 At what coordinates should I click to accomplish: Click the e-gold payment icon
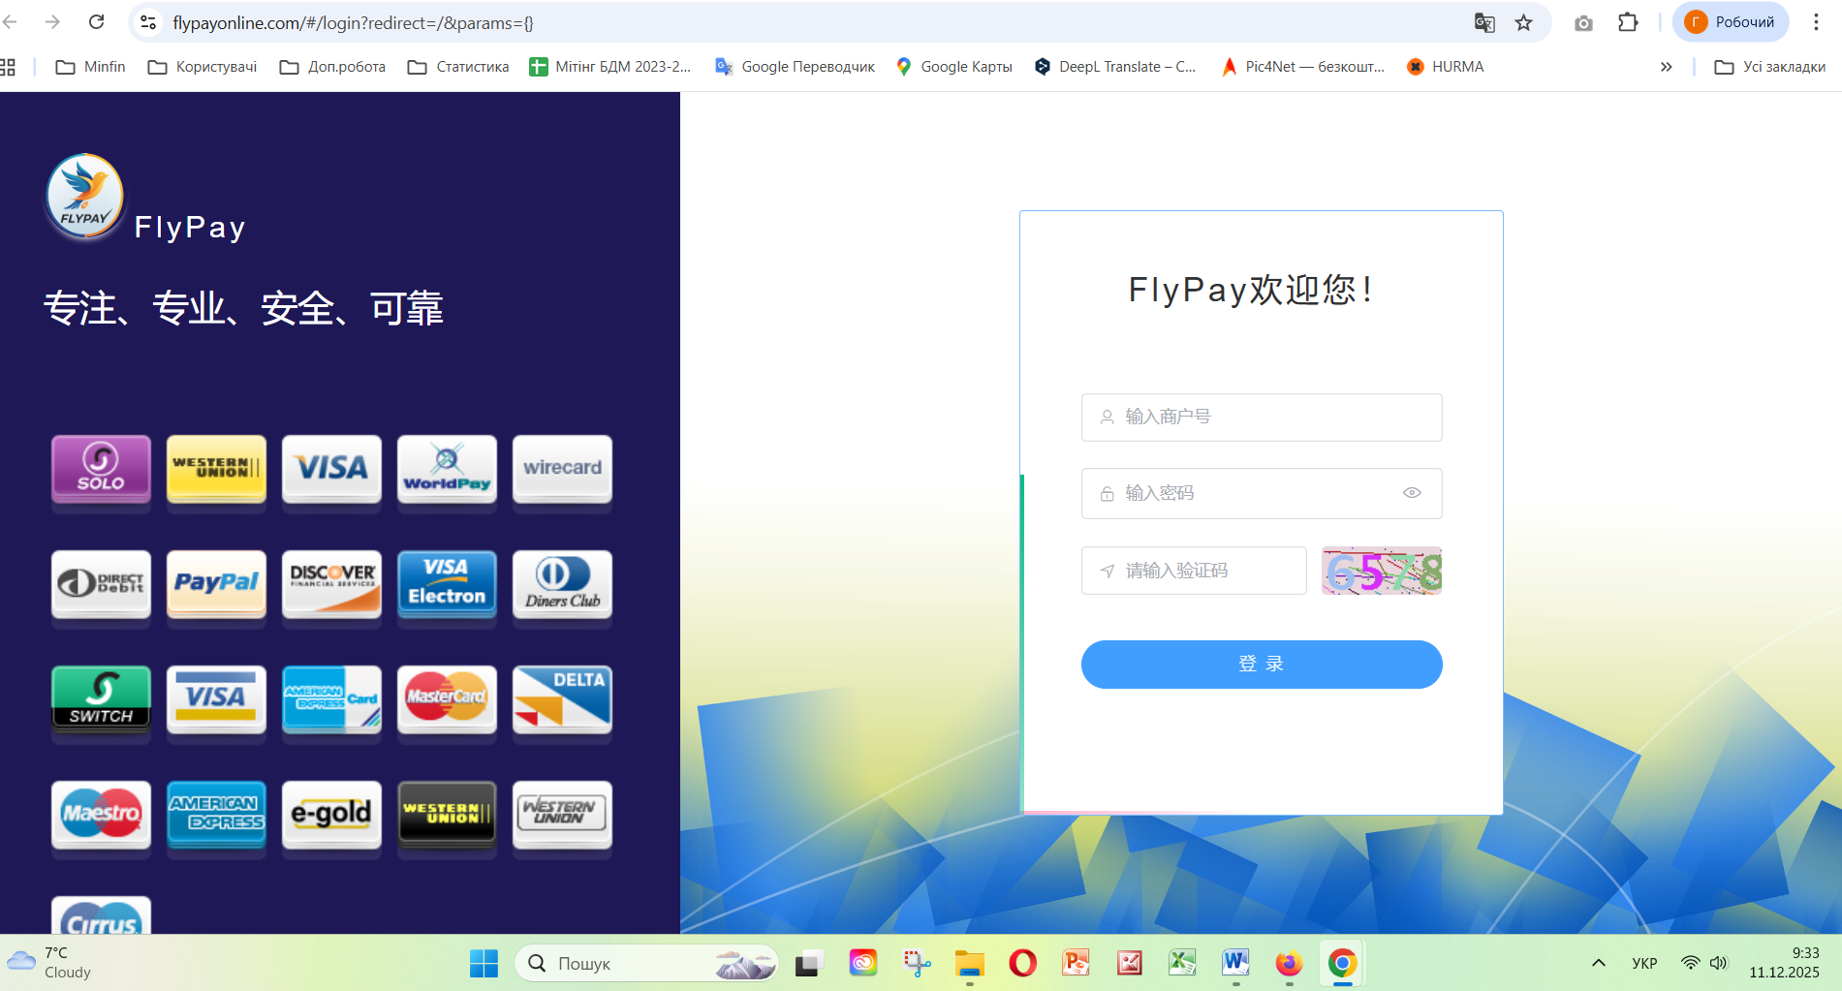point(331,815)
